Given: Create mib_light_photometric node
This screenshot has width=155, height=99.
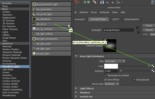Looking at the screenshot, I should pos(51,39).
